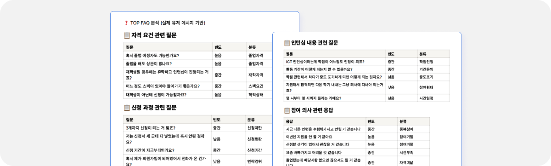The width and height of the screenshot is (551, 166).
Task: Click the '스펙요건' classification cell
Action: (x=255, y=86)
